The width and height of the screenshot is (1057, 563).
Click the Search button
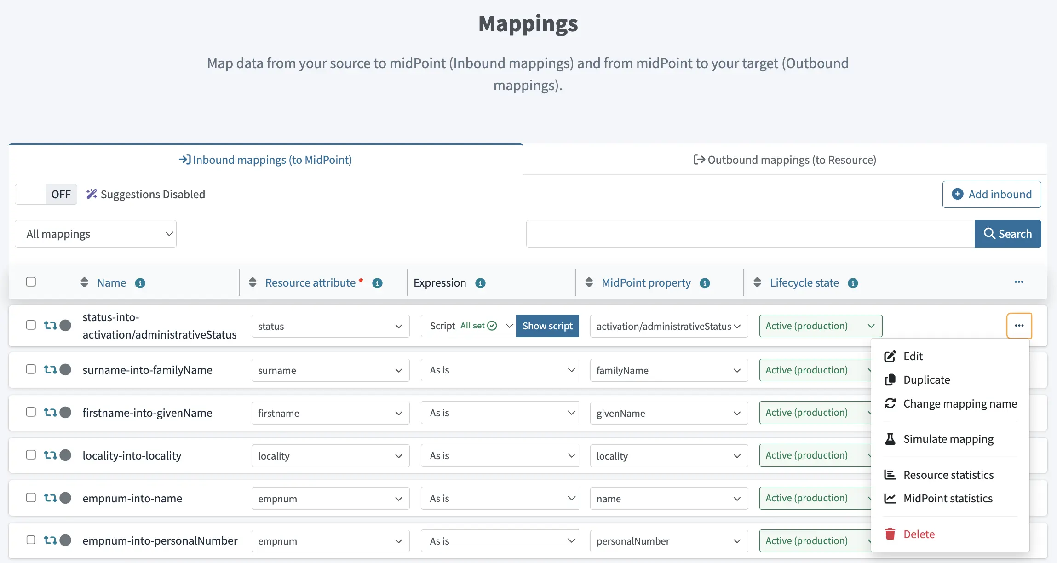pos(1008,234)
